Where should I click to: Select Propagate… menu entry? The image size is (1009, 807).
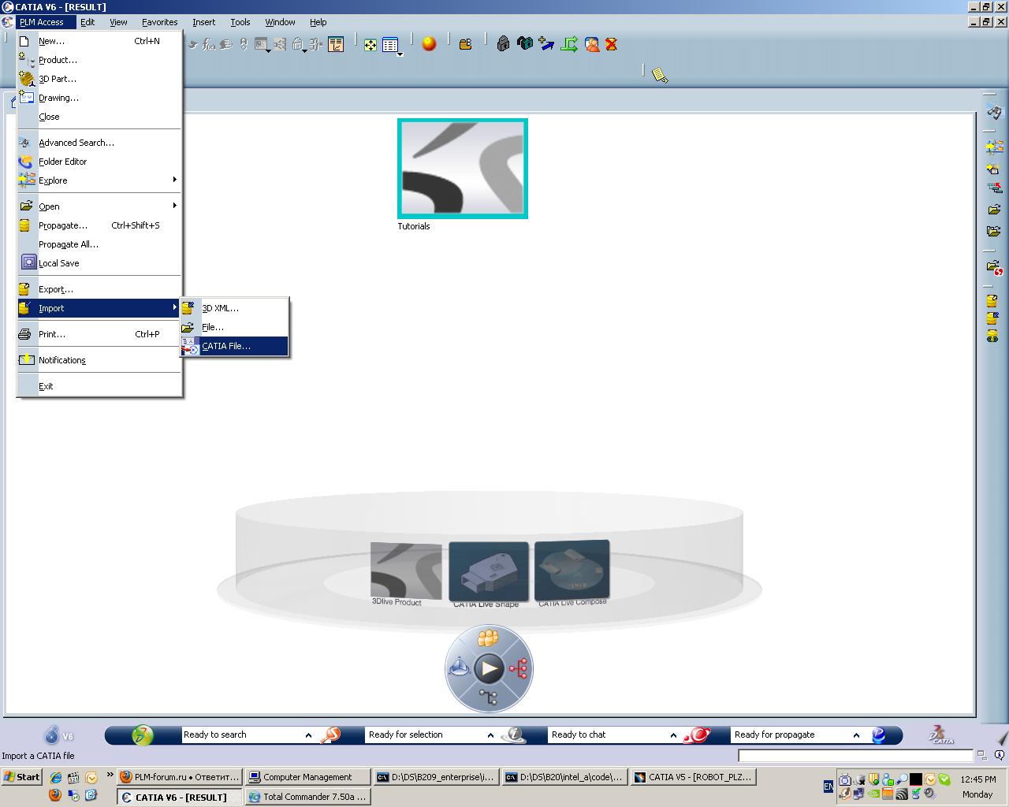[99, 225]
